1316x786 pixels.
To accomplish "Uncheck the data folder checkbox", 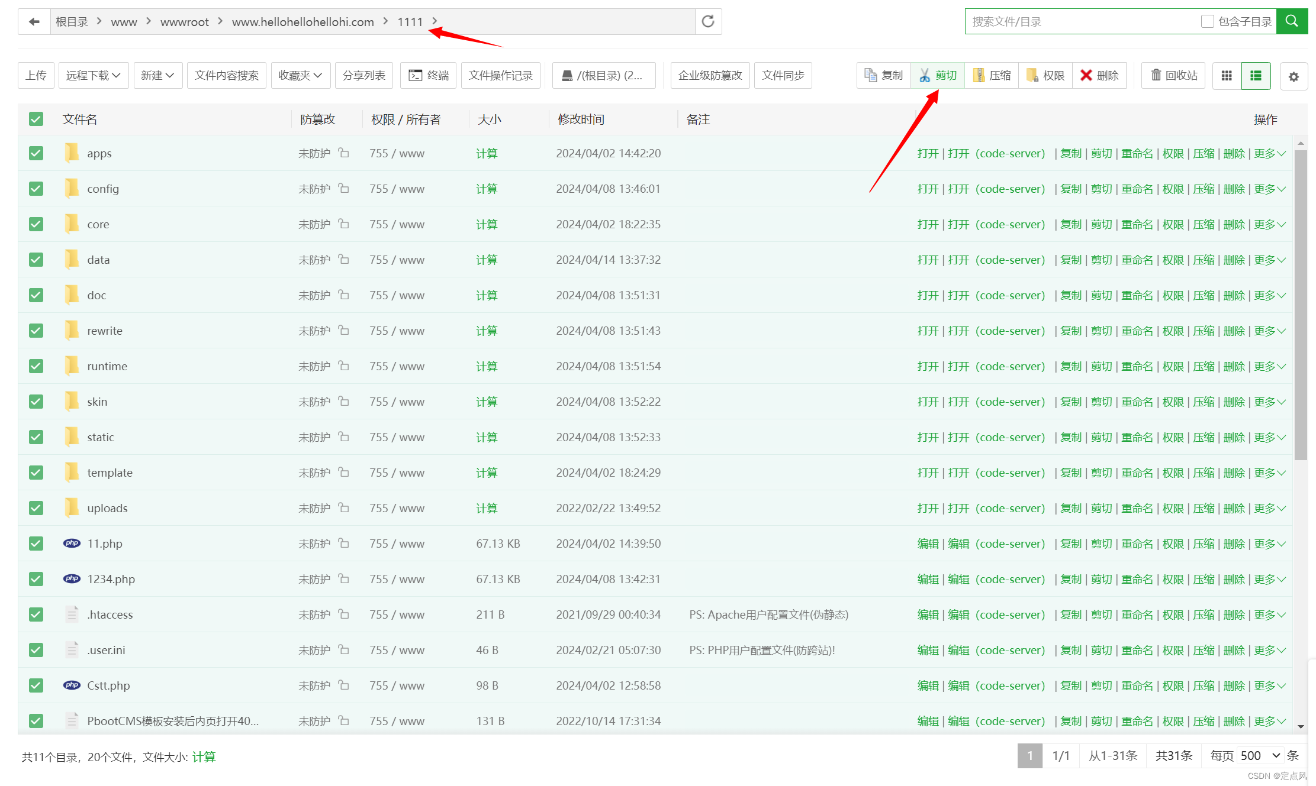I will tap(36, 260).
